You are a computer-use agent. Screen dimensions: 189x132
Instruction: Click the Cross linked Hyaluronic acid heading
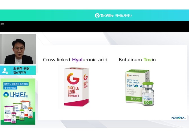point(75,60)
